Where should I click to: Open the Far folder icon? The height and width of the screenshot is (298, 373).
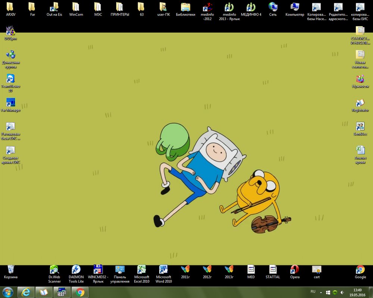(32, 10)
